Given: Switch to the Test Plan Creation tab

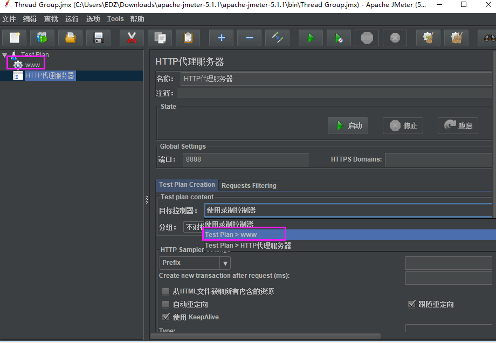Looking at the screenshot, I should (x=187, y=185).
